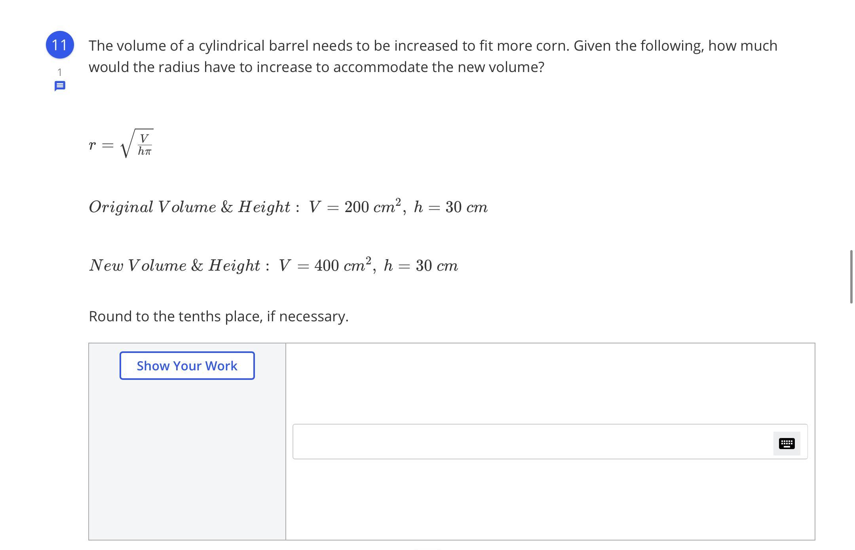Screen dimensions: 855x550
Task: Click the radius formula expression
Action: pos(121,144)
